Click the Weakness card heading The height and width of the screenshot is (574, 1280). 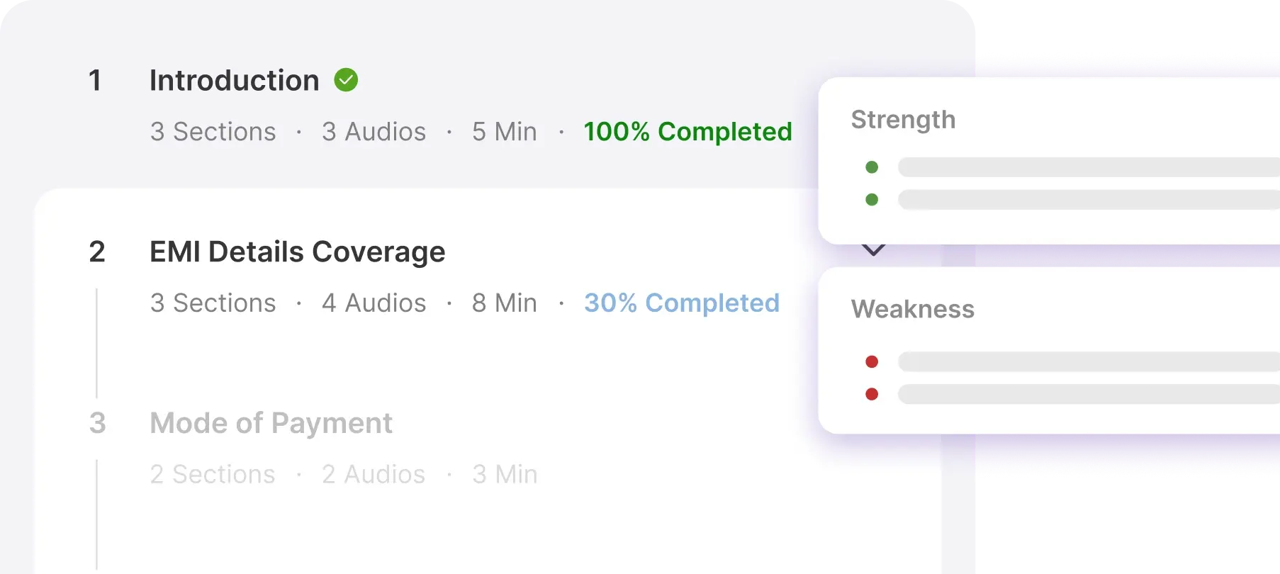pyautogui.click(x=913, y=309)
